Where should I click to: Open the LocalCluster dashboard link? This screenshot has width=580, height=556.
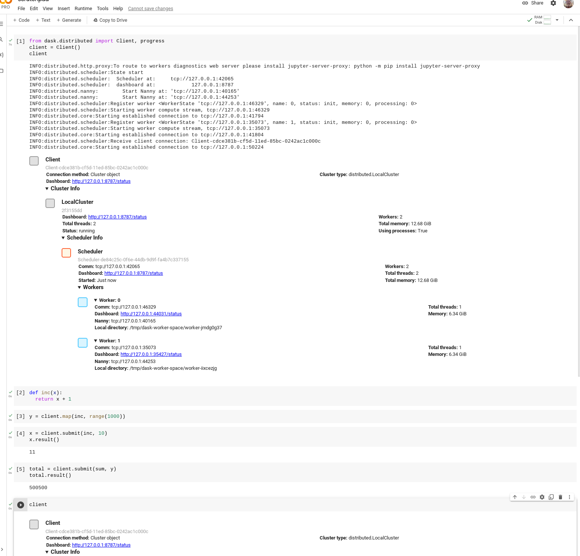click(x=117, y=217)
